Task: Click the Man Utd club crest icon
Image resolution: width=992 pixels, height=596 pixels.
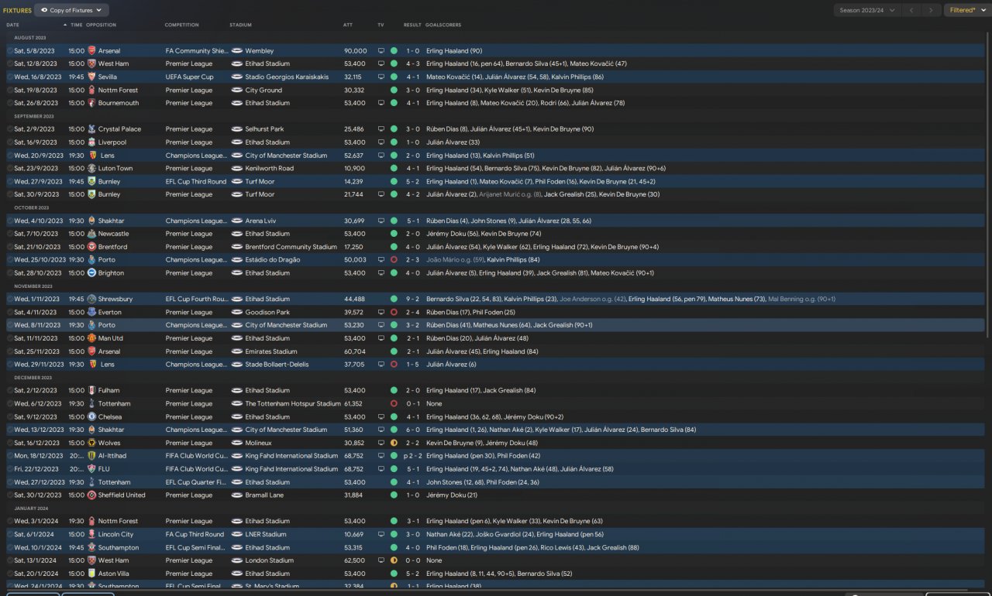Action: pyautogui.click(x=91, y=338)
